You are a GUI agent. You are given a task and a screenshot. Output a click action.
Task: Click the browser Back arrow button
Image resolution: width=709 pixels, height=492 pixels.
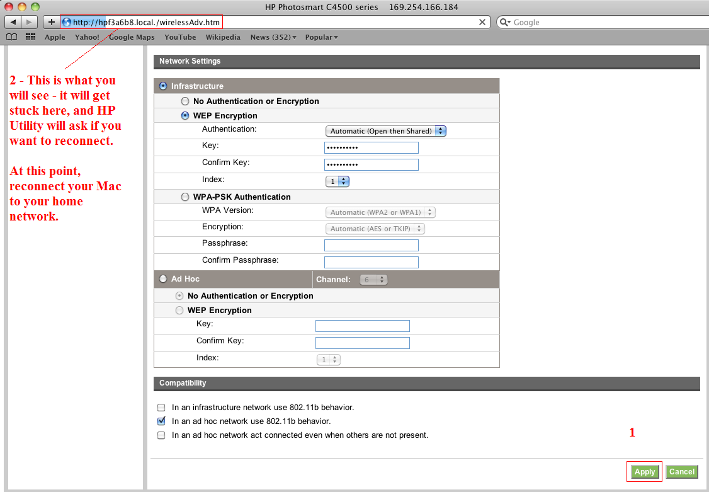click(13, 22)
